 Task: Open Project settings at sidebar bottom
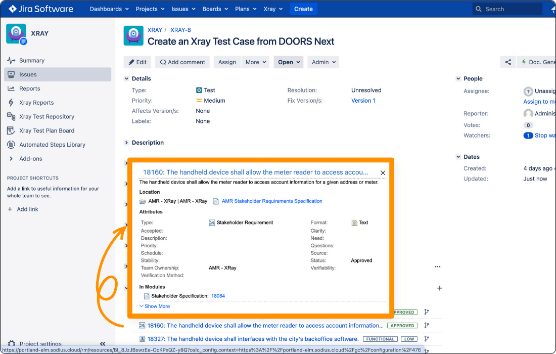(40, 343)
